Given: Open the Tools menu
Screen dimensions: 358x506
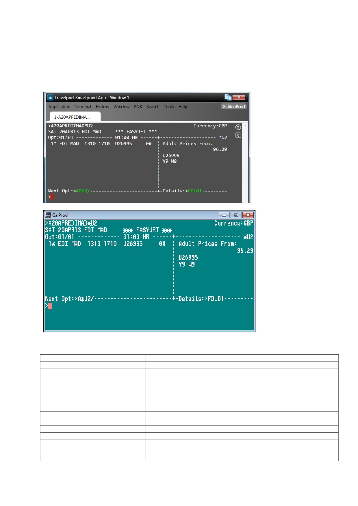Looking at the screenshot, I should click(x=169, y=107).
